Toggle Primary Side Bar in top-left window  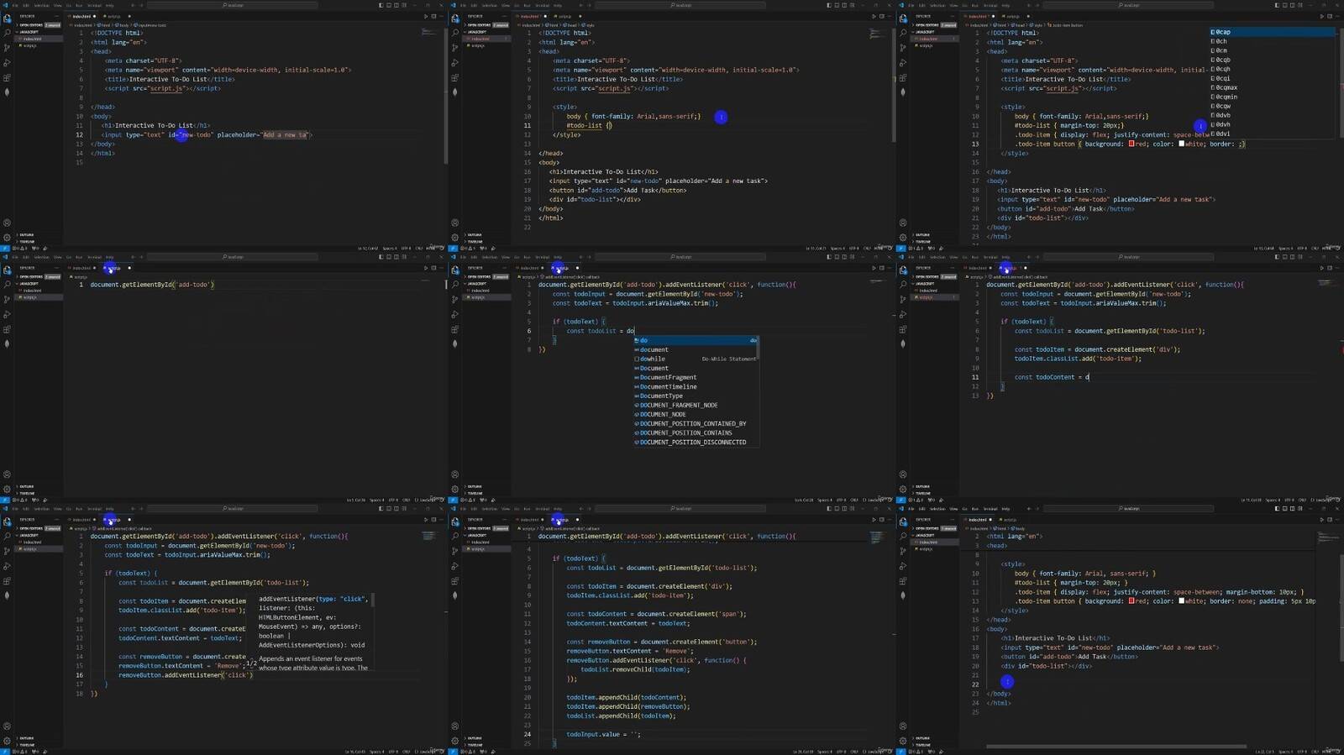click(x=381, y=5)
